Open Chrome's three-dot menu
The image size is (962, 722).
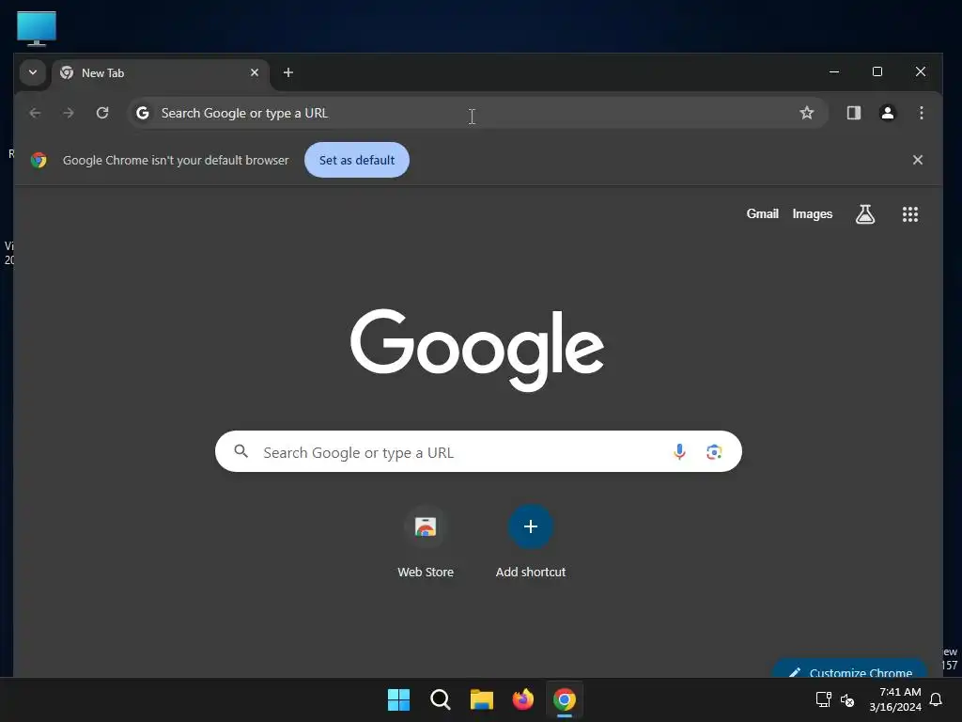pos(921,113)
